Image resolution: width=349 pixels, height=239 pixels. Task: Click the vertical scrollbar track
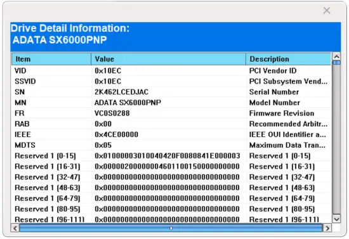click(336, 139)
